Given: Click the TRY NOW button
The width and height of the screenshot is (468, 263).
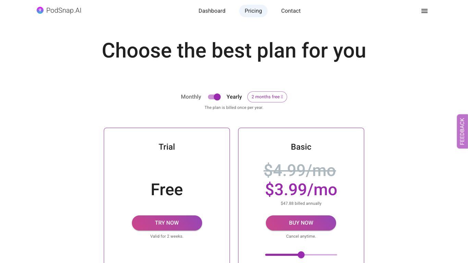Looking at the screenshot, I should [x=167, y=223].
